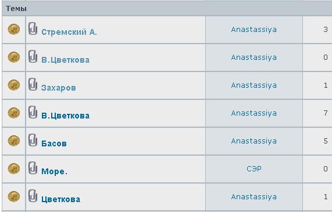Click the paperclip icon beside Цветкова topic
Image resolution: width=332 pixels, height=212 pixels.
(x=33, y=196)
